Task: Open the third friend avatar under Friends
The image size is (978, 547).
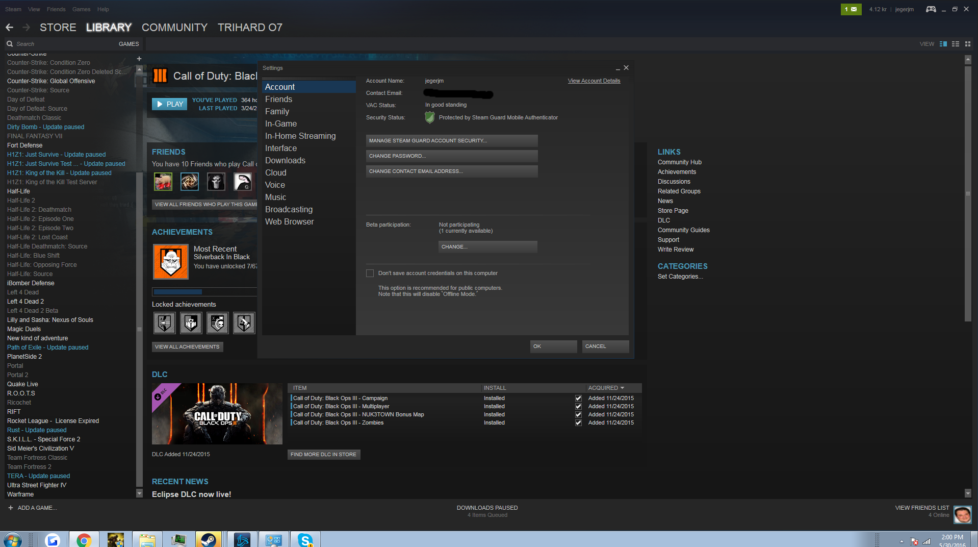Action: pos(216,182)
